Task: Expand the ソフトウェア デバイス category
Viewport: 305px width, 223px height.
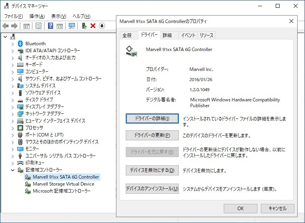Action: tap(12, 93)
